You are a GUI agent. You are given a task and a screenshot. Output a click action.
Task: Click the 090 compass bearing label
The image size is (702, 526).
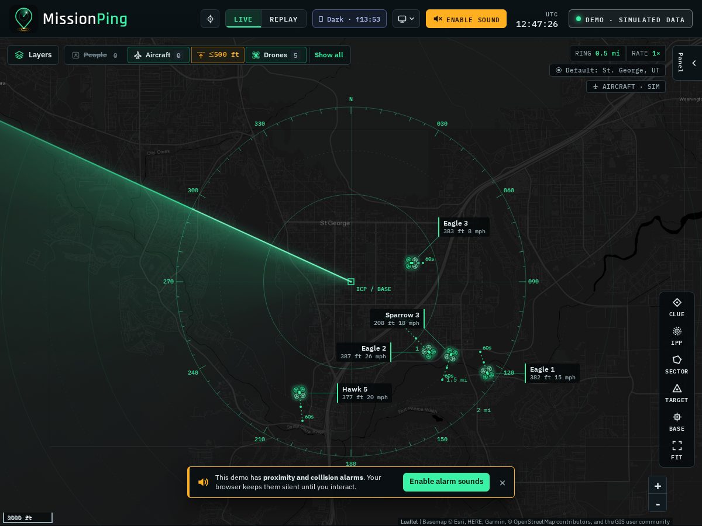coord(533,282)
